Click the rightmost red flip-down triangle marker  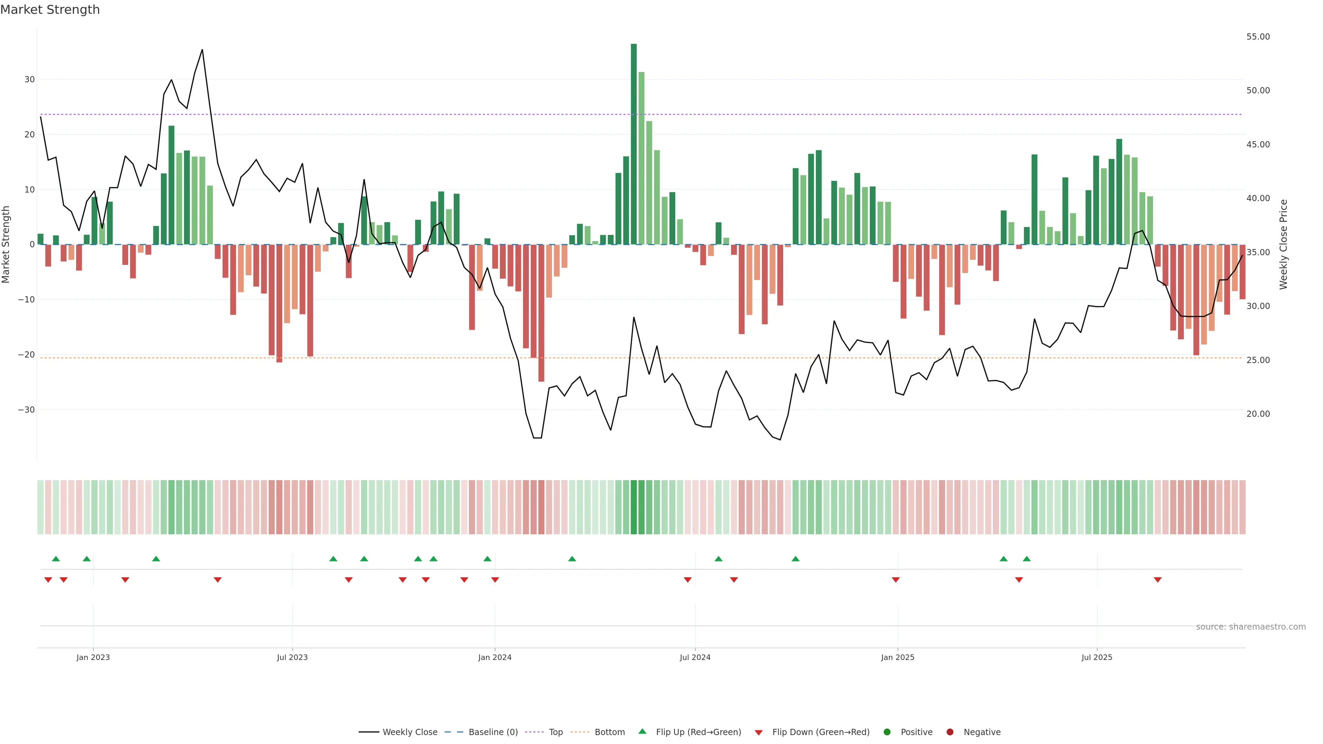(1158, 580)
